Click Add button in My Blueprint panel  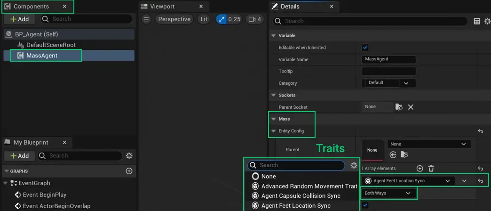pyautogui.click(x=19, y=156)
